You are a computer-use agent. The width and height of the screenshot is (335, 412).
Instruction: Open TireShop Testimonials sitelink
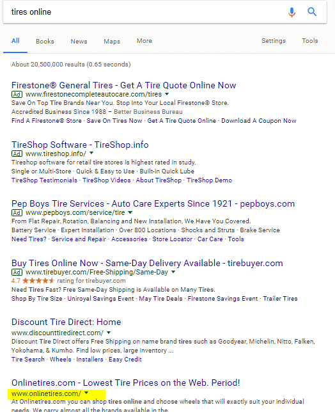click(44, 180)
